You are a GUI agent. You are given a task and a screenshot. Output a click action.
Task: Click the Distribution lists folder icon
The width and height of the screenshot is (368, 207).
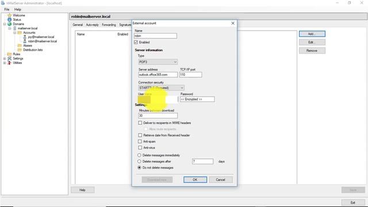(20, 50)
